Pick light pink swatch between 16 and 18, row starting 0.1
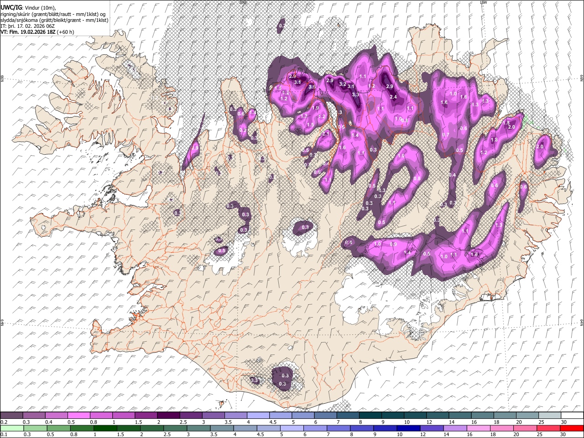 tap(478, 428)
